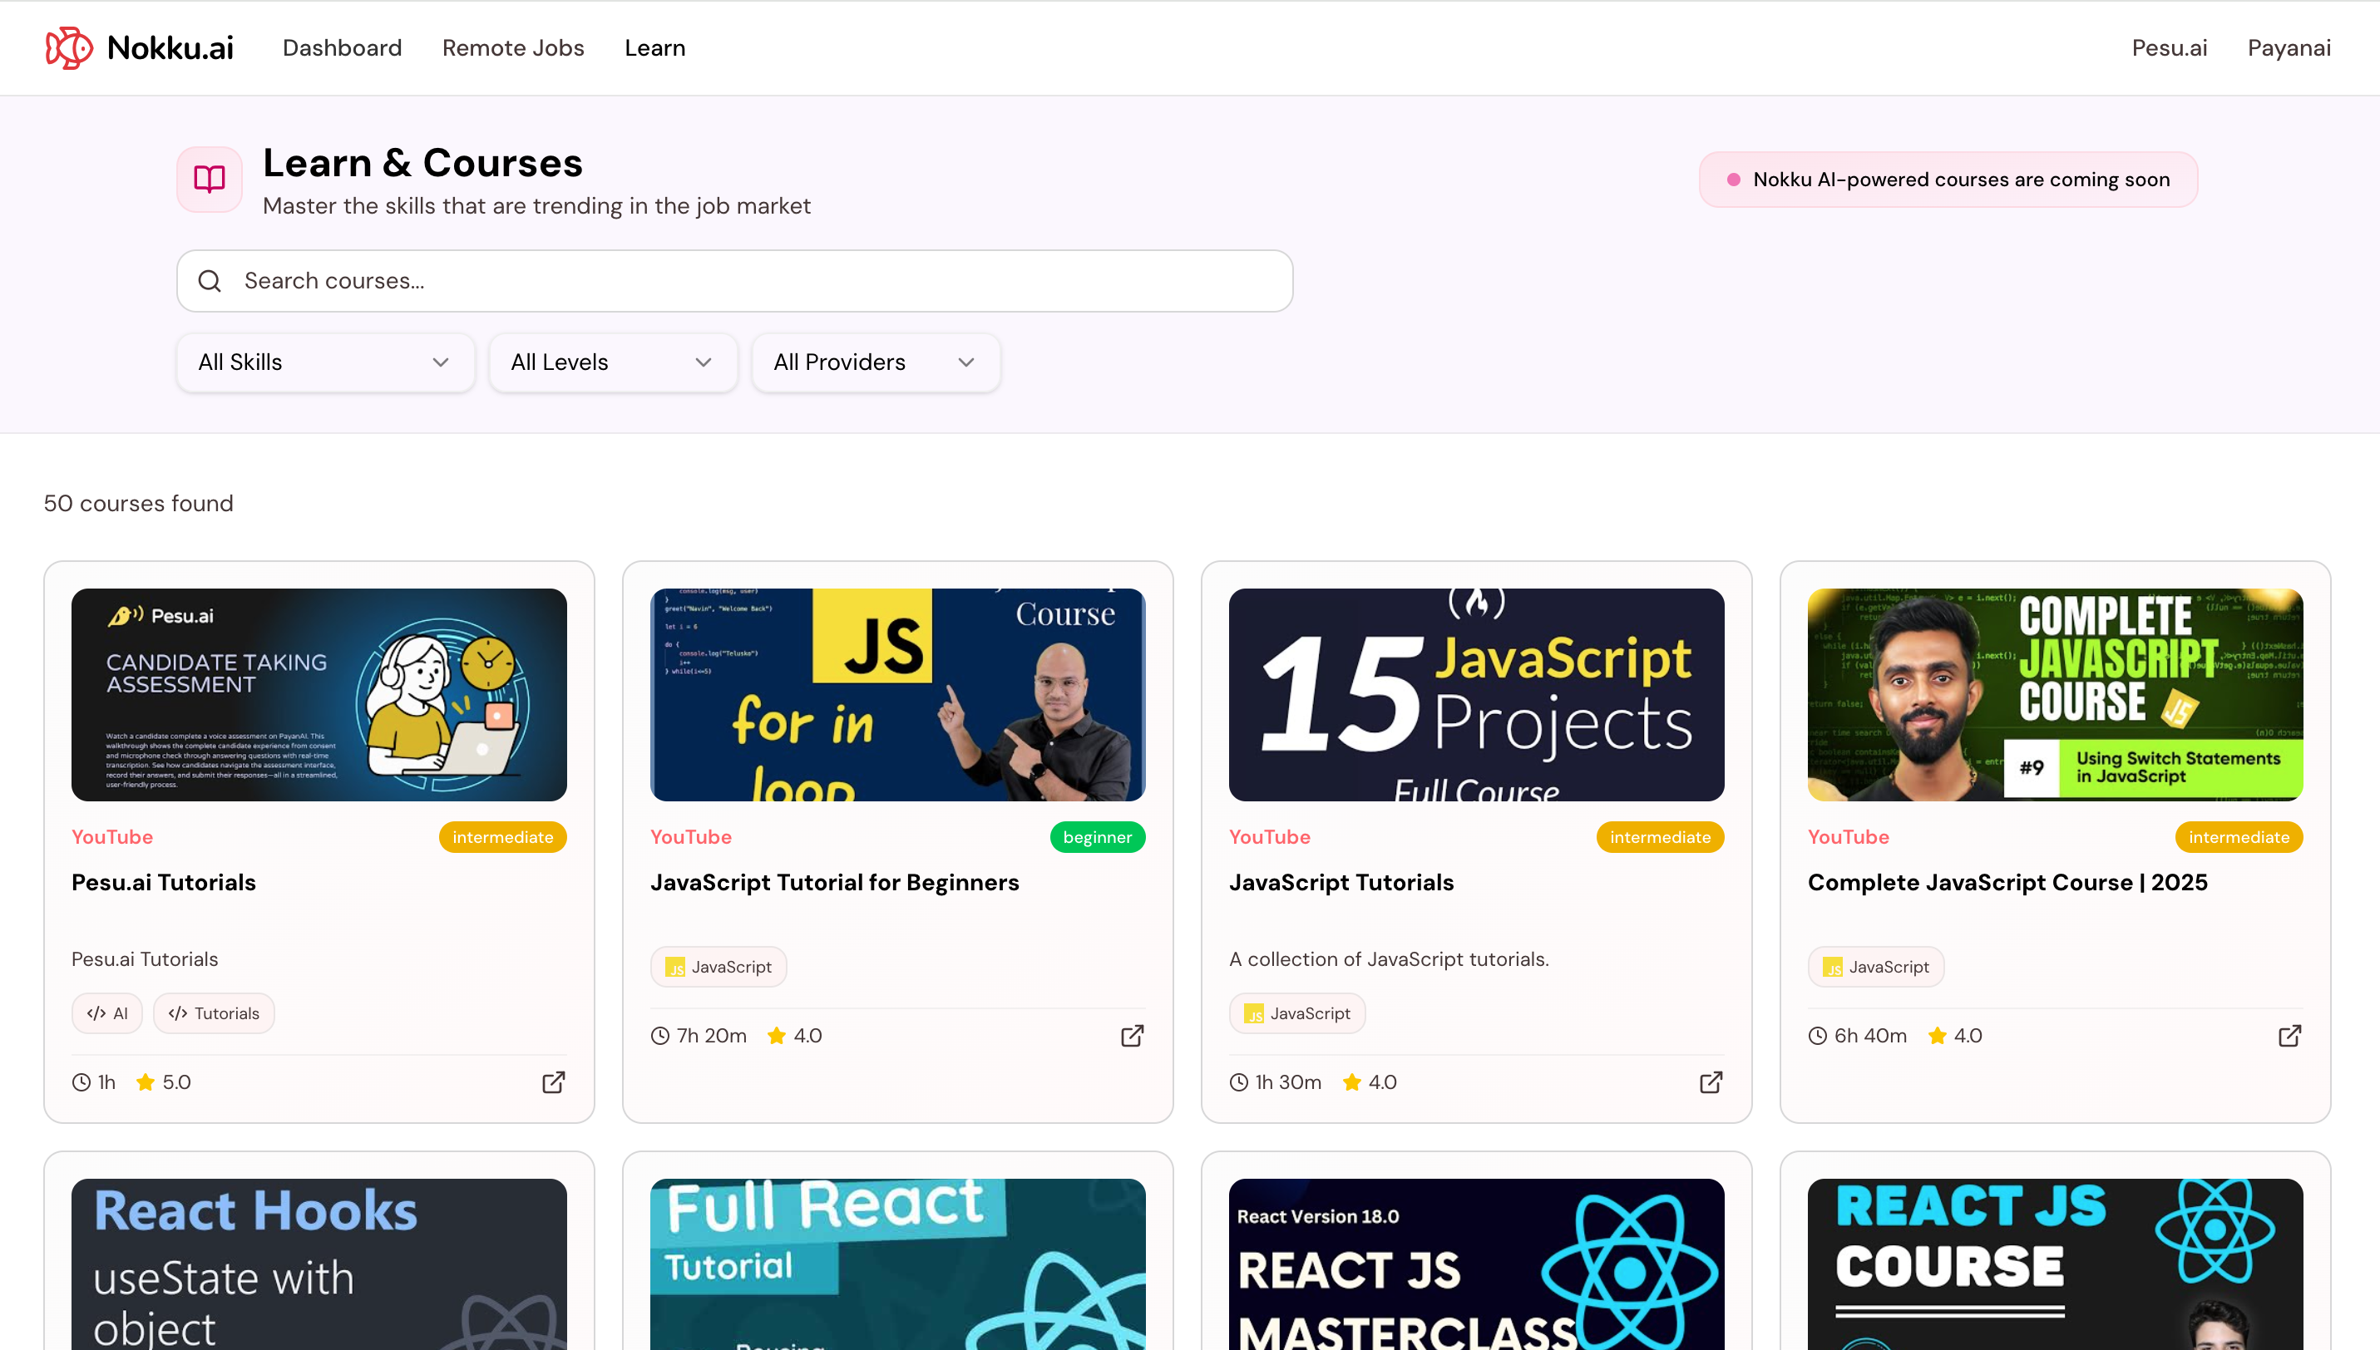Click the clock icon beside 6h 40m
The width and height of the screenshot is (2380, 1350).
tap(1818, 1036)
